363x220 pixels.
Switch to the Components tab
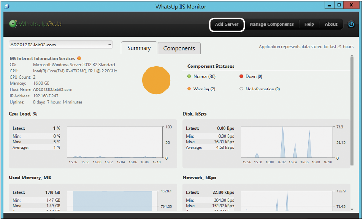click(x=179, y=48)
